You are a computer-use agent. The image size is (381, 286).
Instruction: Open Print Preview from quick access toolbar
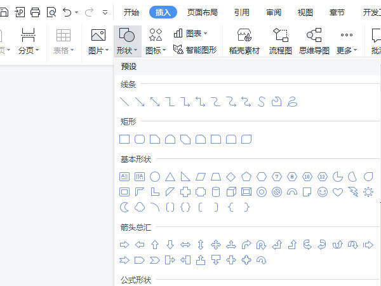(51, 12)
